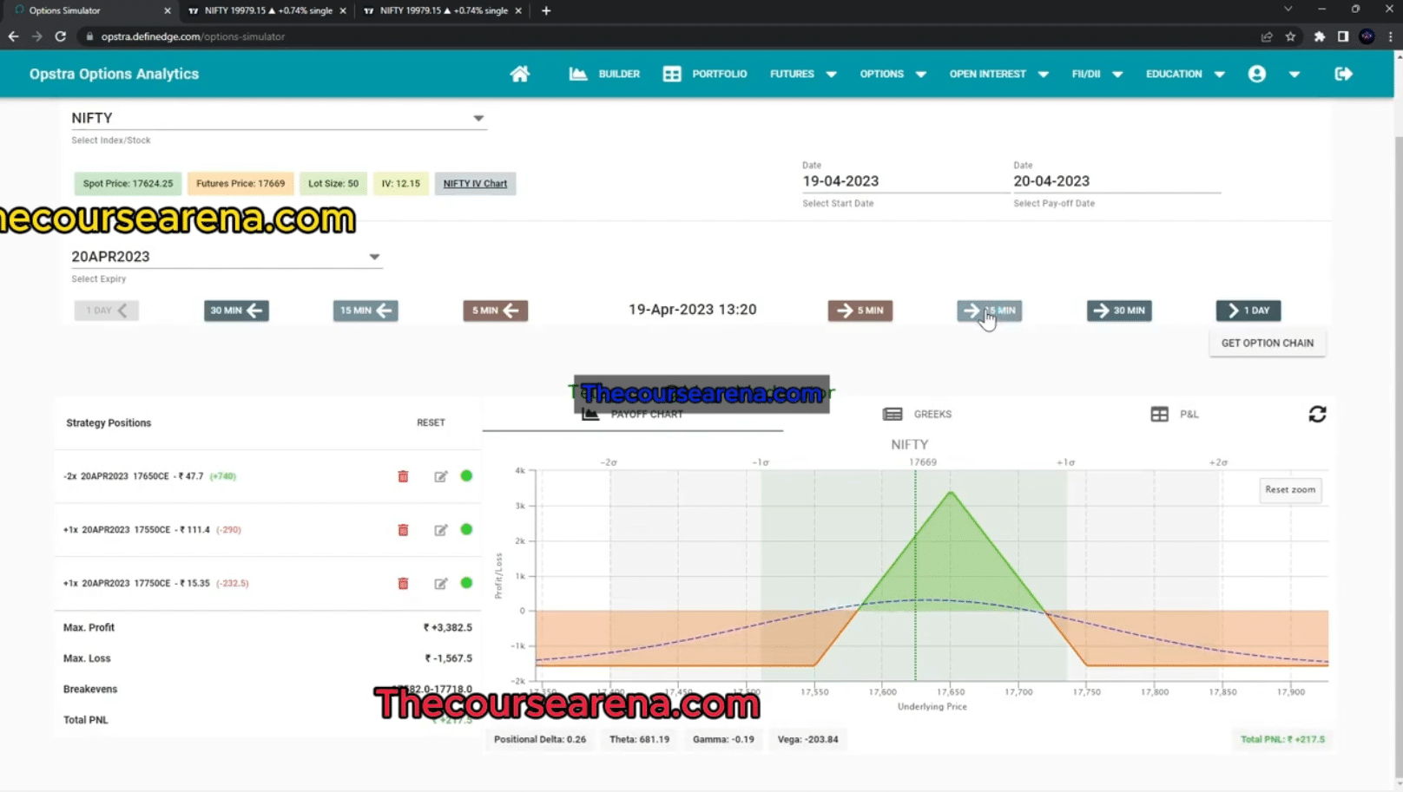Step back 30 minutes

click(236, 311)
